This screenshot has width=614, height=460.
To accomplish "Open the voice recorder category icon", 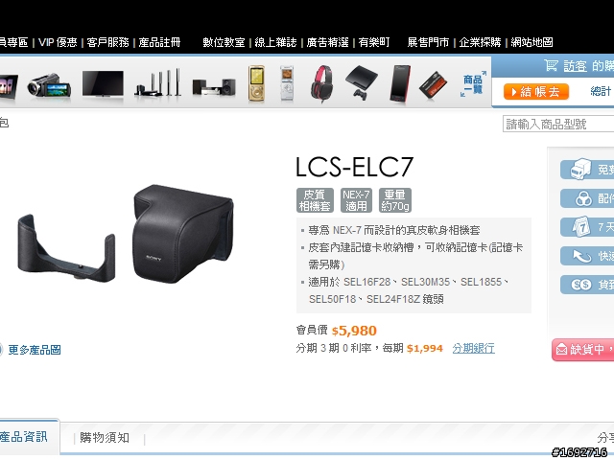I will 287,84.
